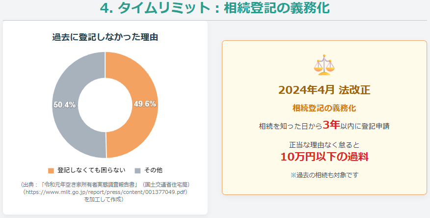Click the 正当な理由なく怠ると line
The height and width of the screenshot is (218, 430).
tap(324, 145)
